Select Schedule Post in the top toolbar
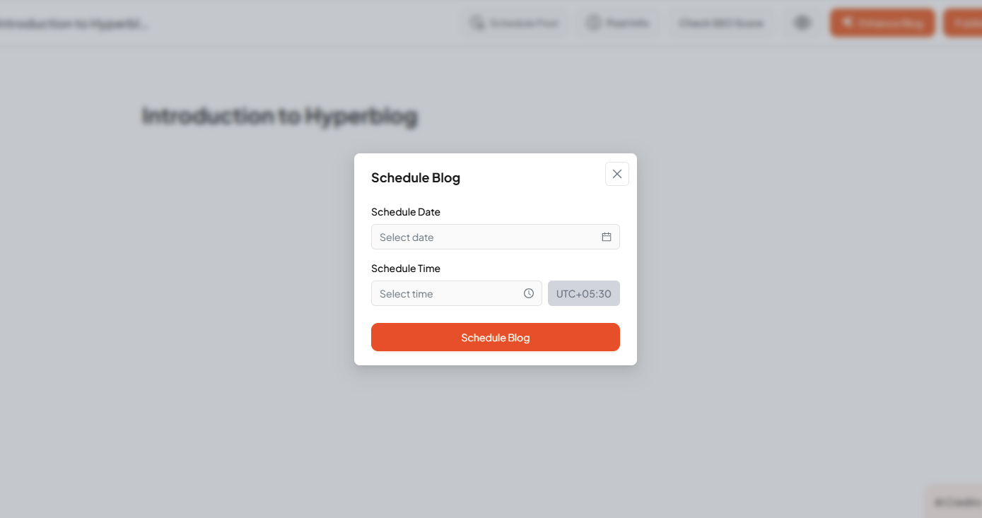Image resolution: width=982 pixels, height=518 pixels. click(515, 22)
